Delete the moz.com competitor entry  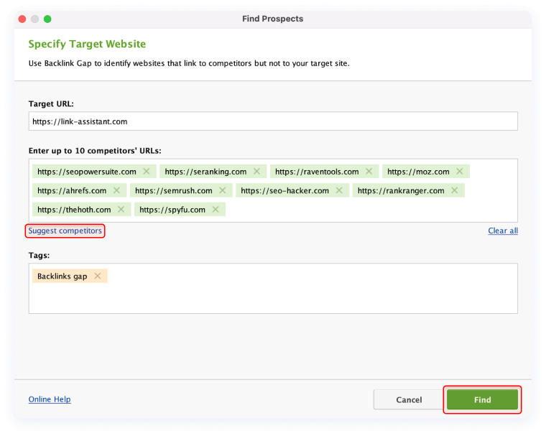[x=460, y=172]
